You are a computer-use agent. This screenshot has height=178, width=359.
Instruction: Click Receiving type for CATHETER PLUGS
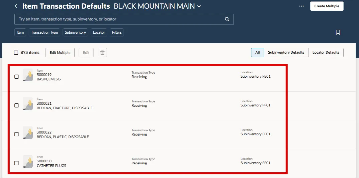pos(139,163)
